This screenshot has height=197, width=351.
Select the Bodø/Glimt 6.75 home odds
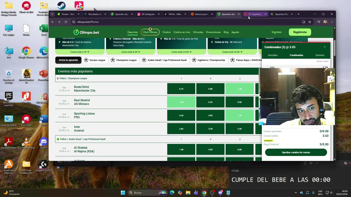181,89
